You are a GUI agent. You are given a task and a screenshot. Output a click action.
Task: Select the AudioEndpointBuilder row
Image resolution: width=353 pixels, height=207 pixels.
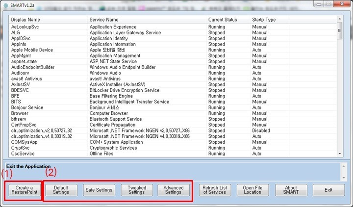pos(173,67)
